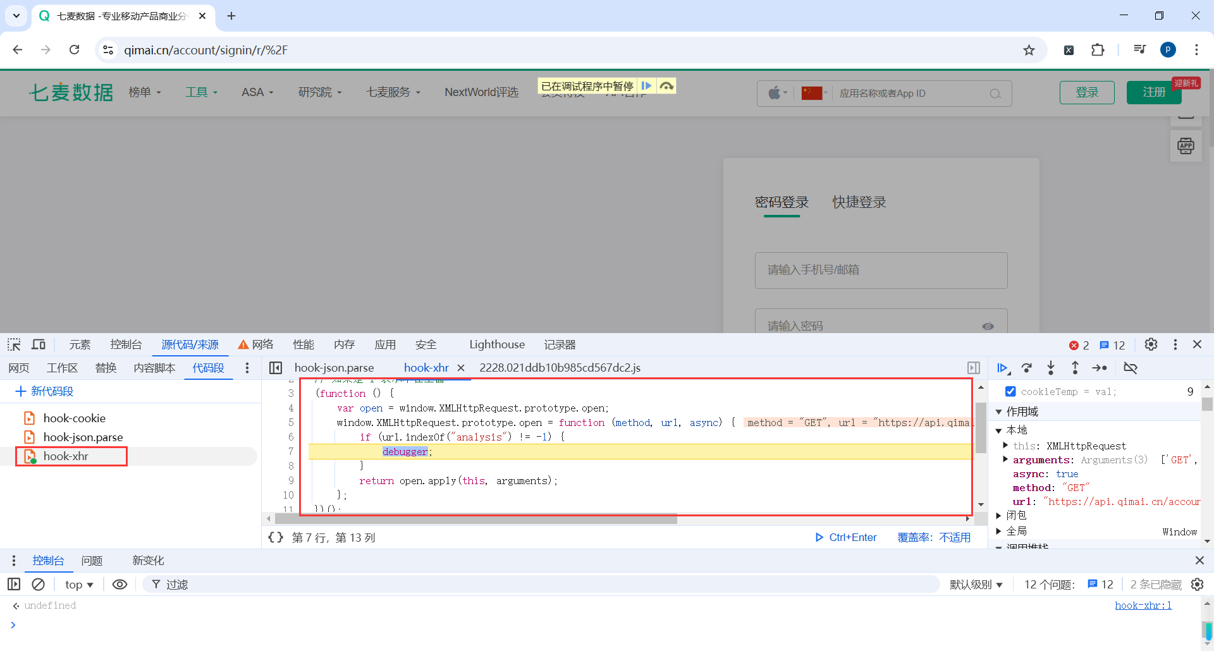The height and width of the screenshot is (651, 1214).
Task: Run snippet with Ctrl+Enter button
Action: click(x=845, y=537)
